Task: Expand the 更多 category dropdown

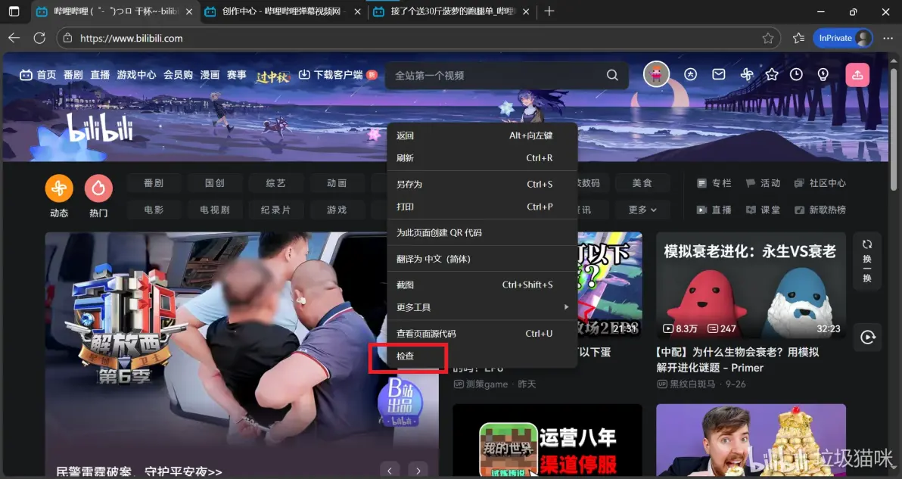Action: point(642,210)
